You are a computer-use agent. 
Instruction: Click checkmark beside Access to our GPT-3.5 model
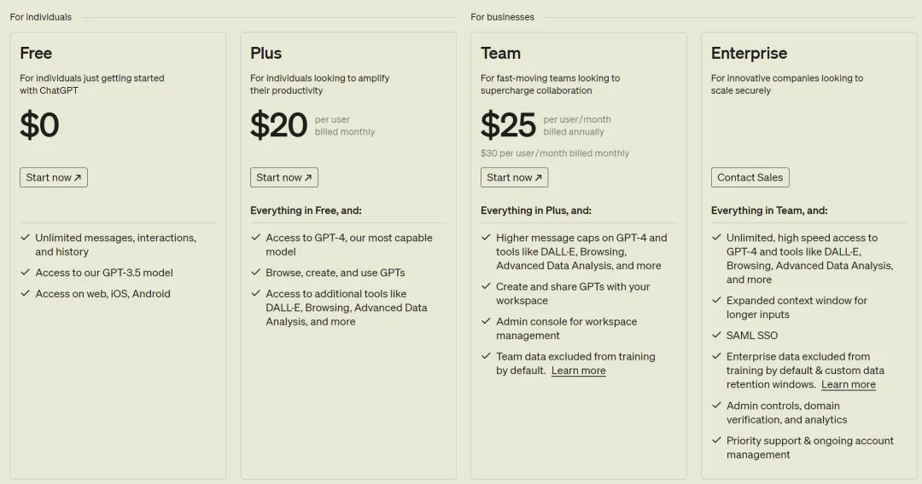26,272
